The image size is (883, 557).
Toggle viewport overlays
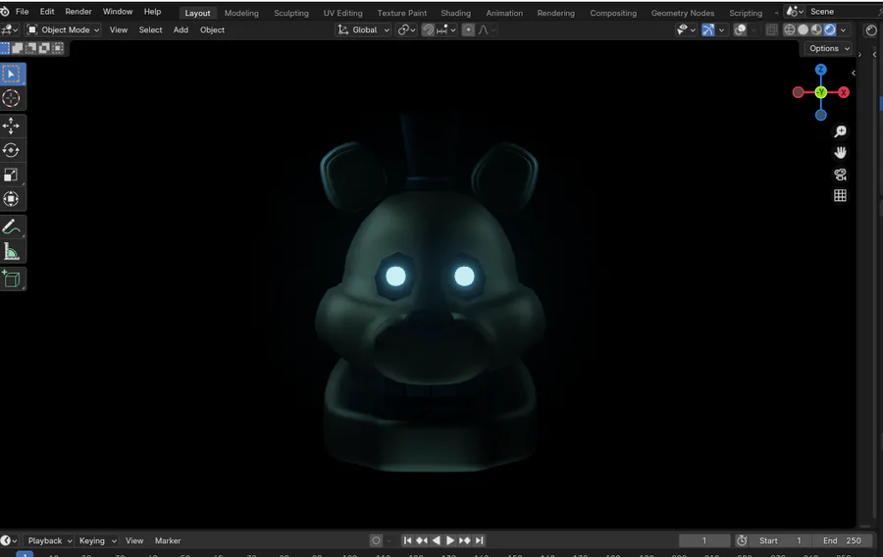741,29
